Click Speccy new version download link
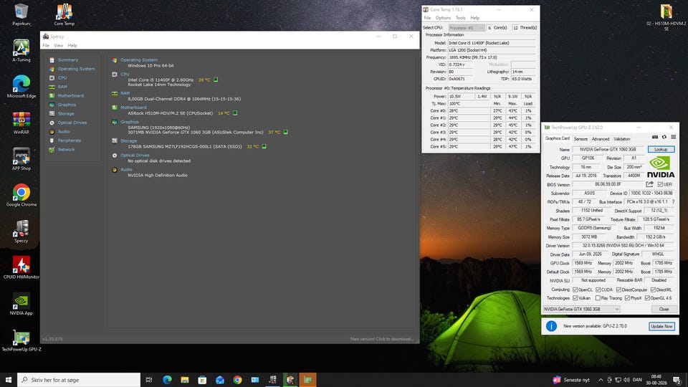 click(x=382, y=339)
